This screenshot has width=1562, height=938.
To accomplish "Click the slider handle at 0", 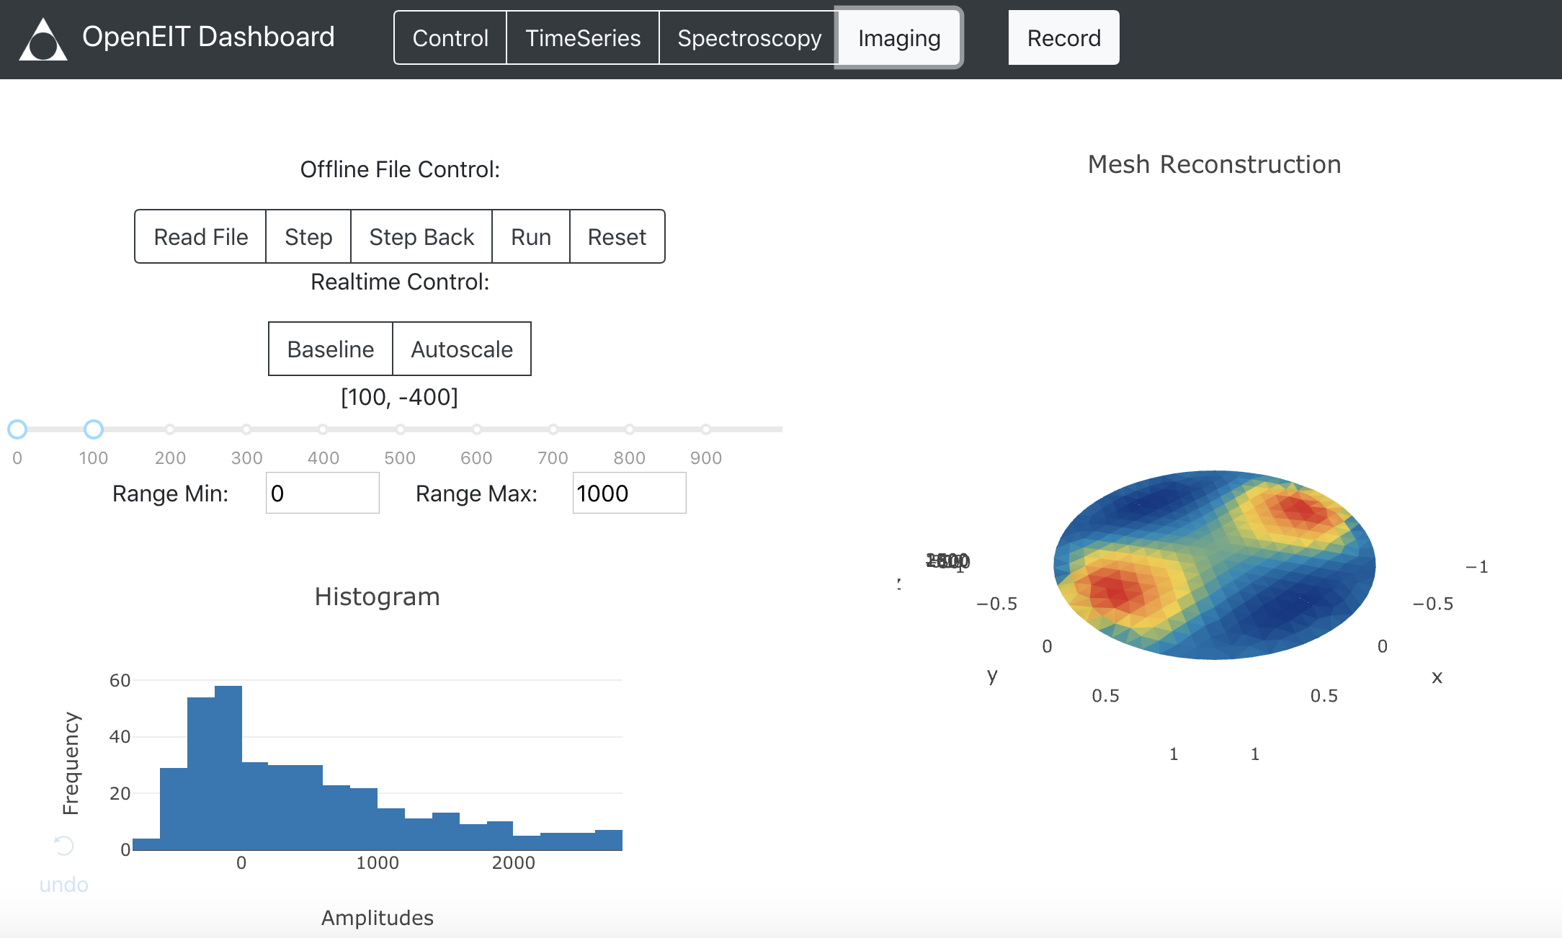I will point(17,429).
